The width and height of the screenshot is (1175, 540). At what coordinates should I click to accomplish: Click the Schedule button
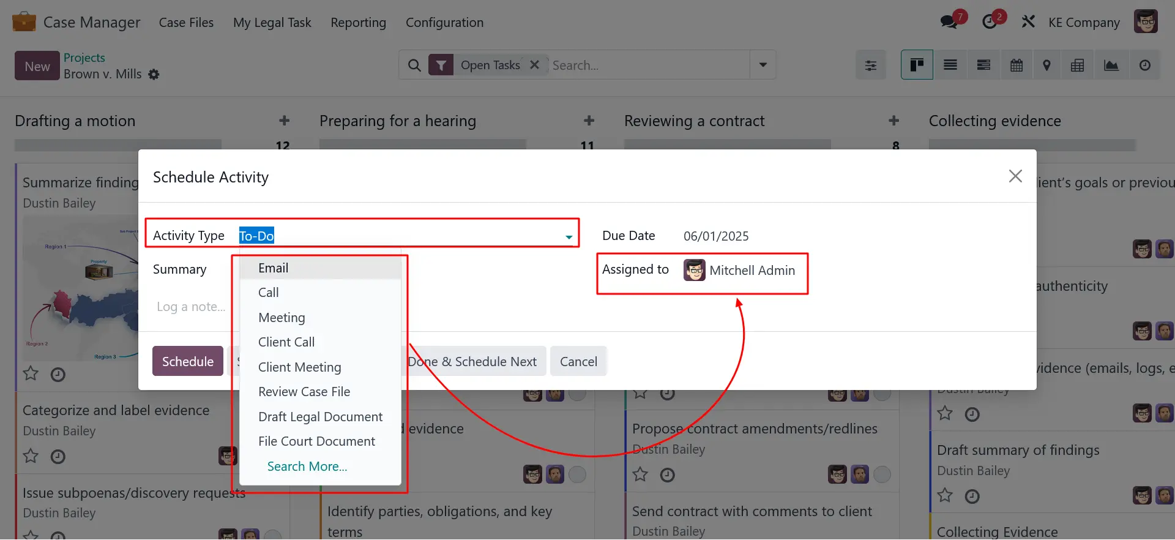click(x=188, y=361)
